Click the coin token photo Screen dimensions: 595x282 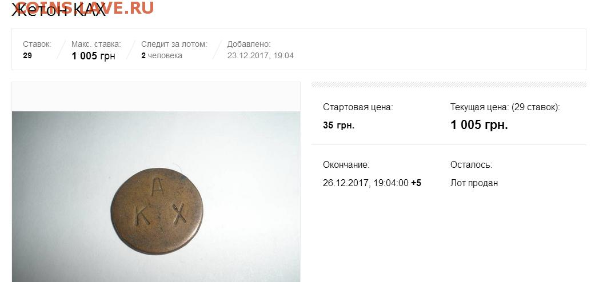(x=156, y=197)
